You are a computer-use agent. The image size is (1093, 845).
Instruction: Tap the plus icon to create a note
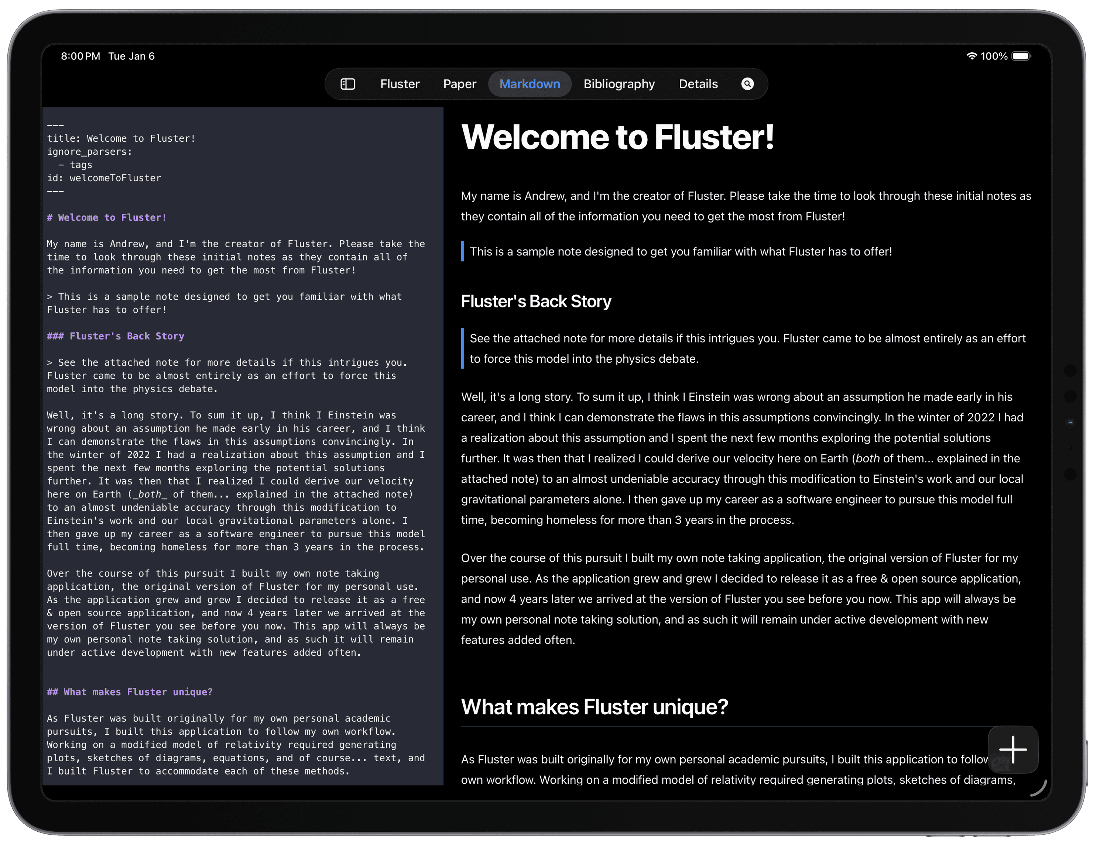pyautogui.click(x=1013, y=749)
